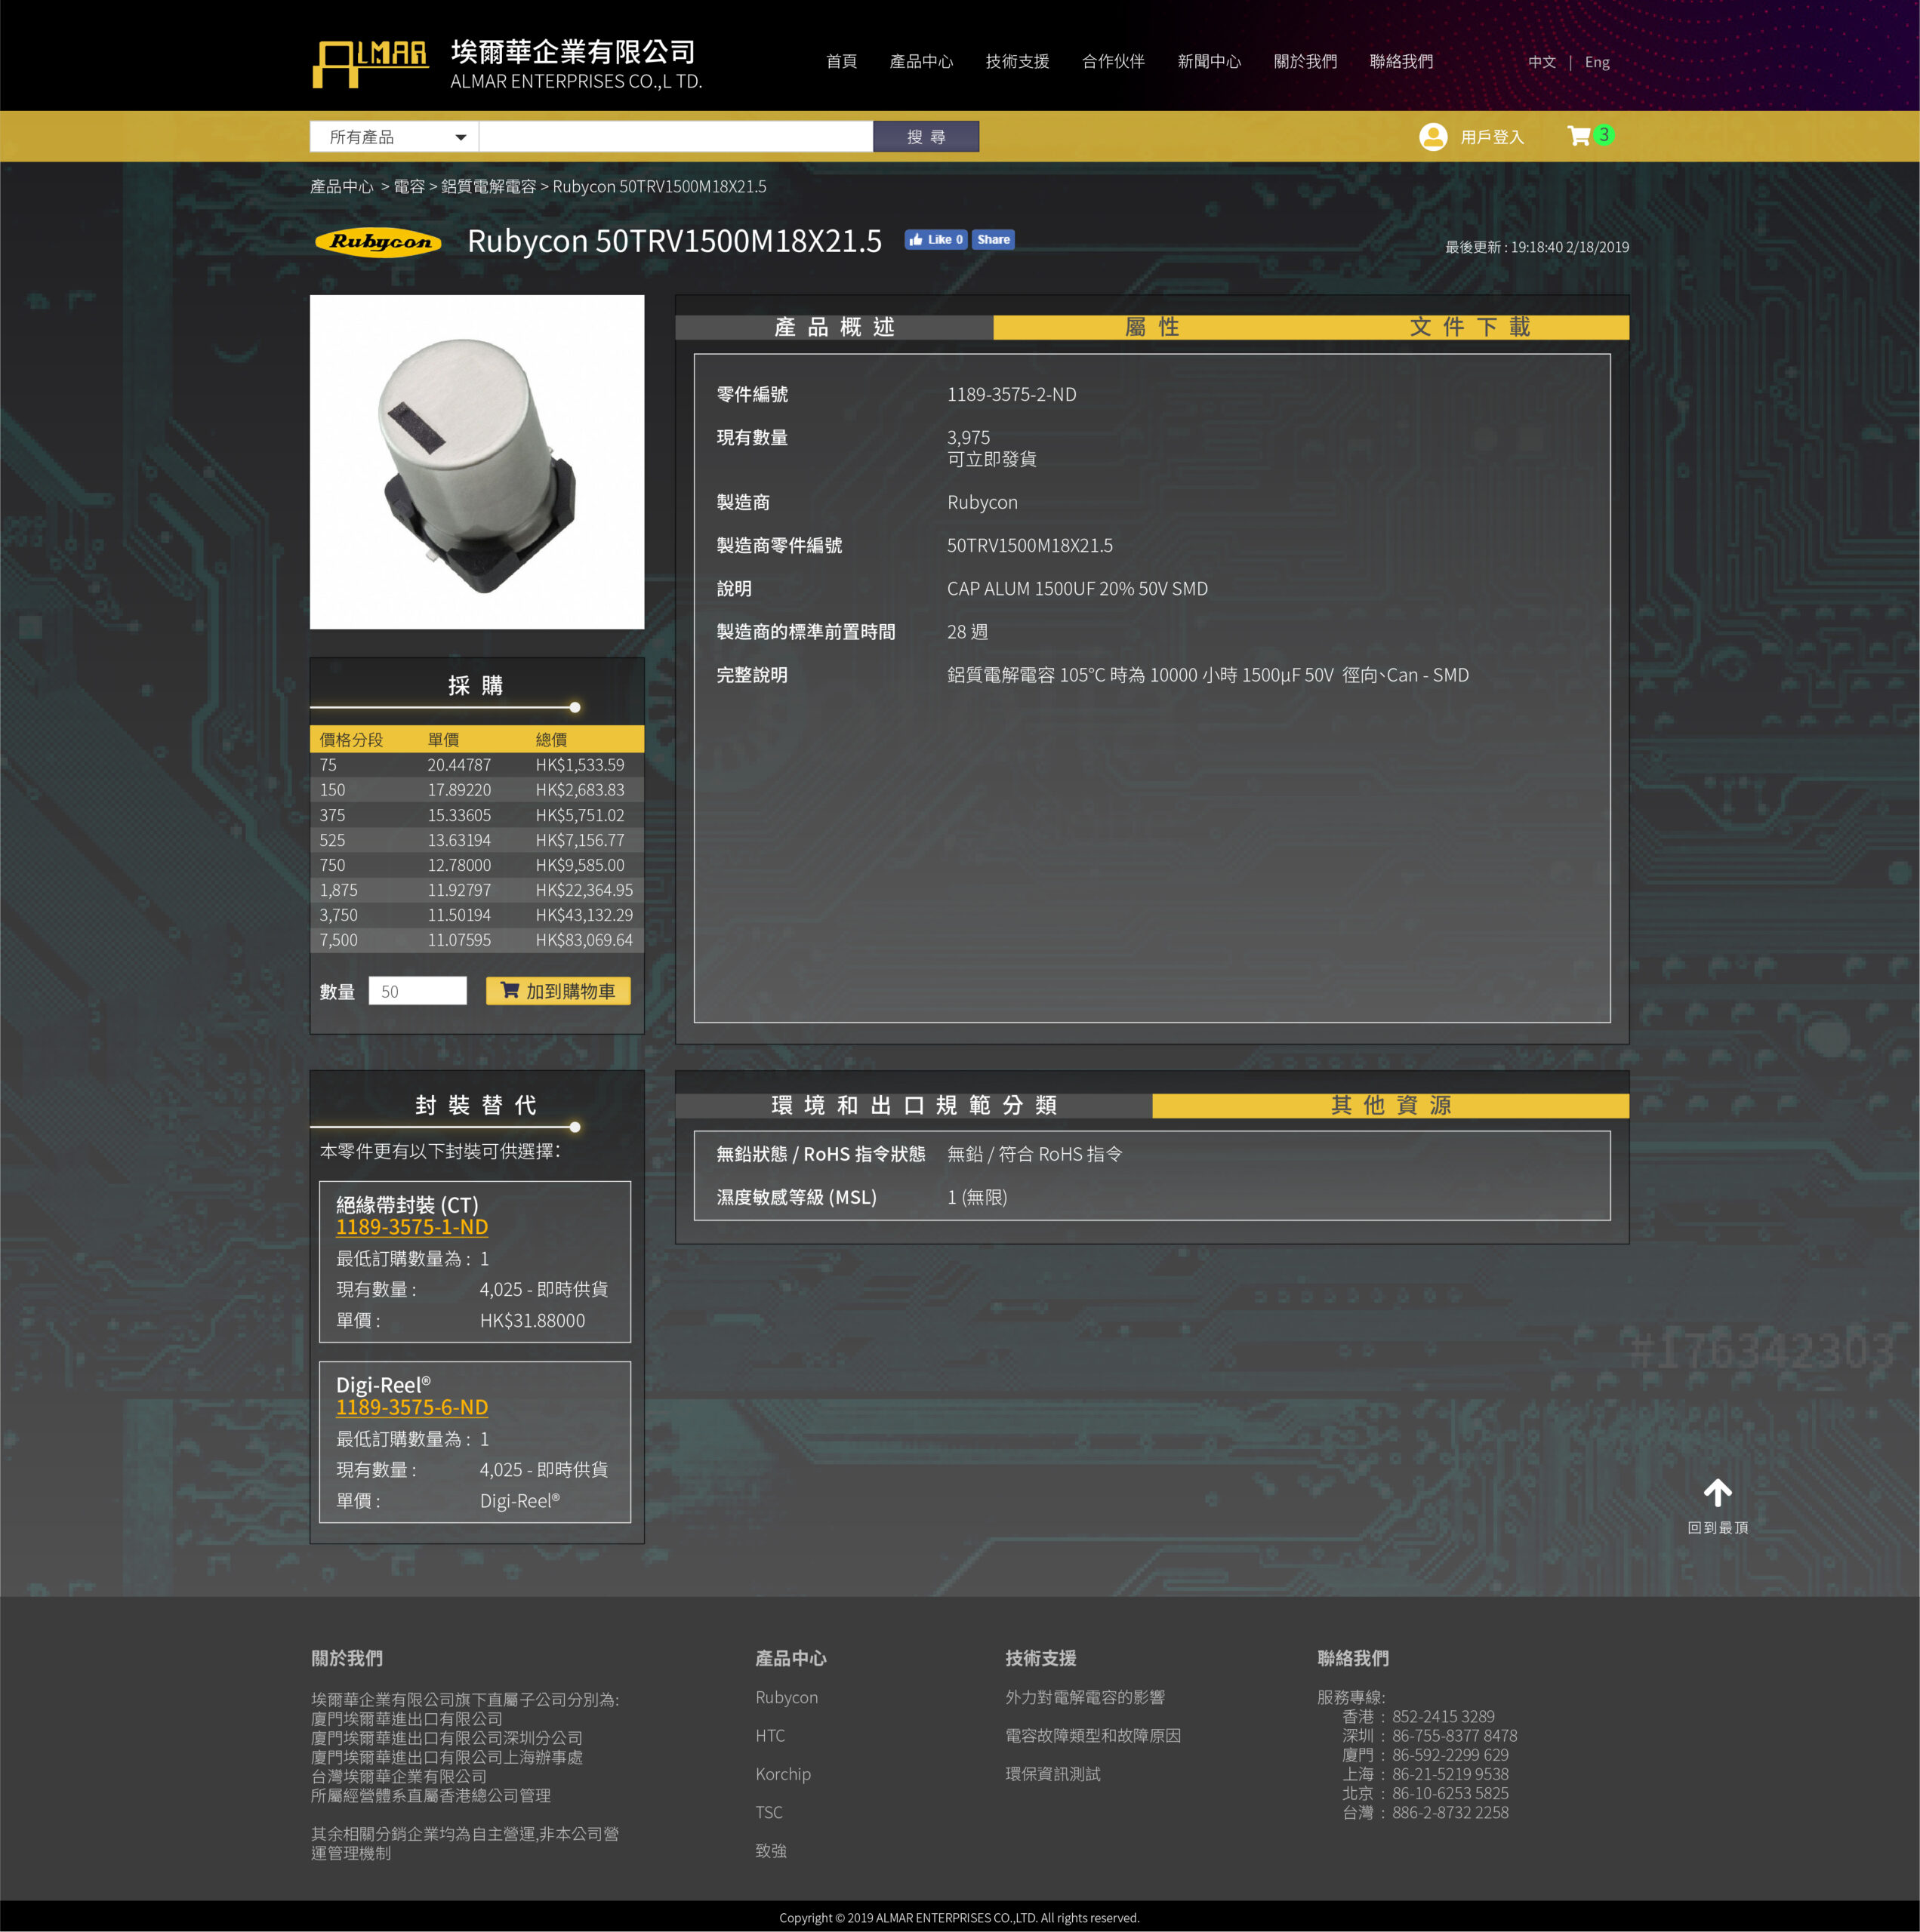Open the 合作伙伴 nav menu
This screenshot has width=1920, height=1932.
1114,62
